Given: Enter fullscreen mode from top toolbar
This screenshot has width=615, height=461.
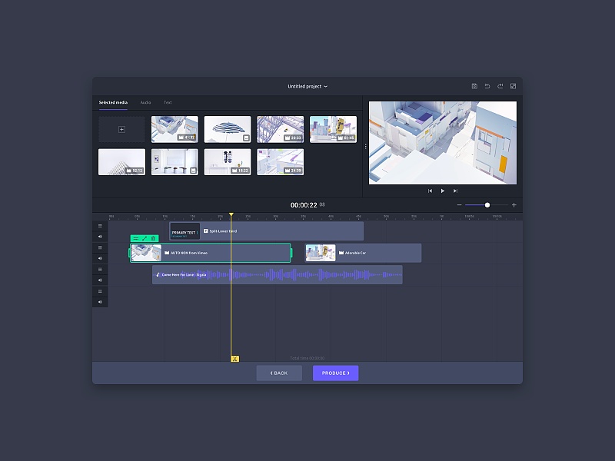Looking at the screenshot, I should 513,86.
